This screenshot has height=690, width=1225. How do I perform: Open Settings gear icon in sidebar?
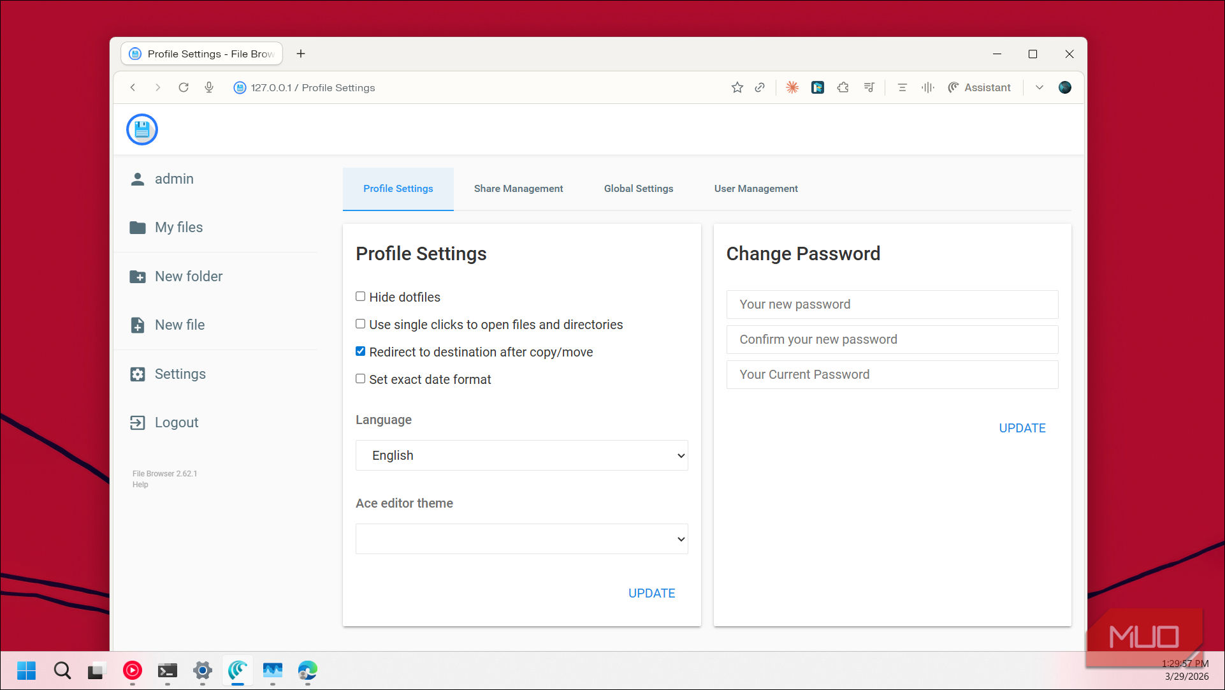click(137, 374)
